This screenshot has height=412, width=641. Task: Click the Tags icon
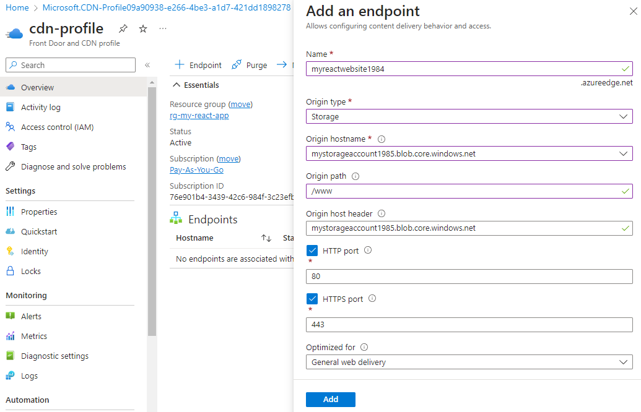pyautogui.click(x=11, y=147)
